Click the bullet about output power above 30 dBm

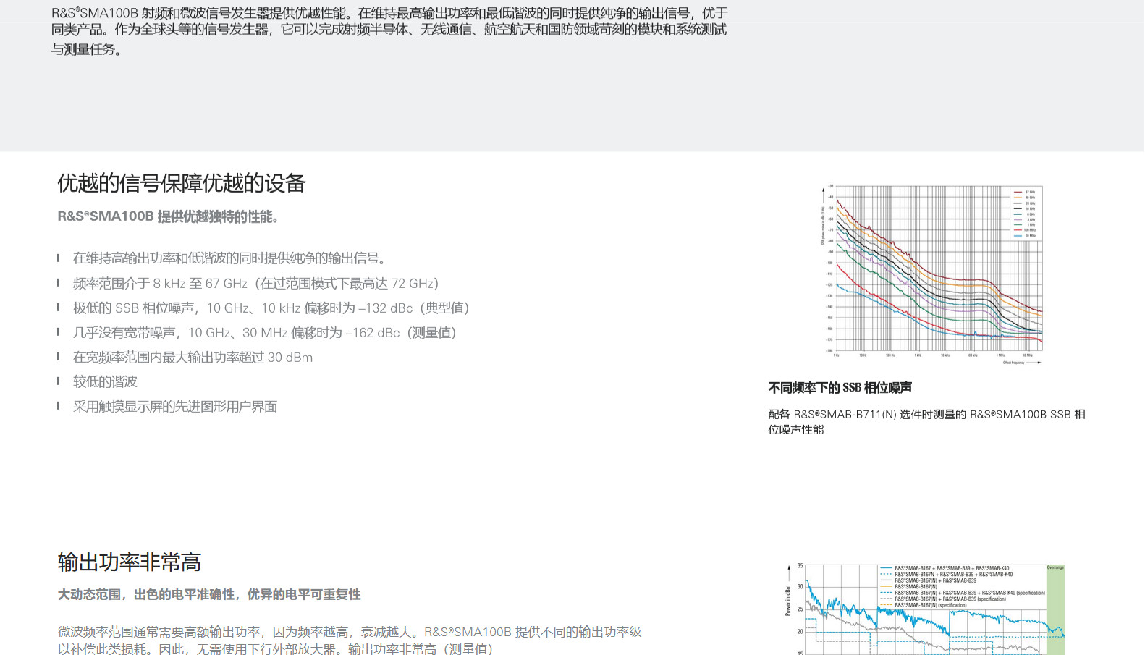[x=193, y=358]
